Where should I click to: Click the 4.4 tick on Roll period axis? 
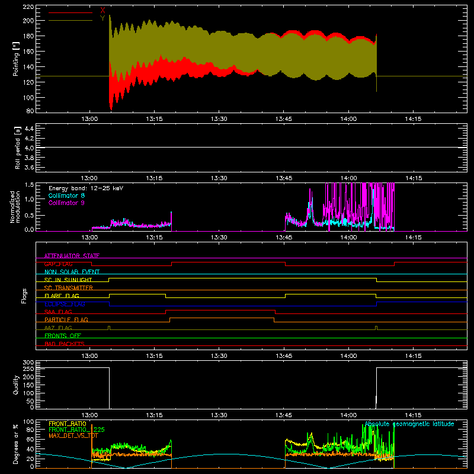29,129
